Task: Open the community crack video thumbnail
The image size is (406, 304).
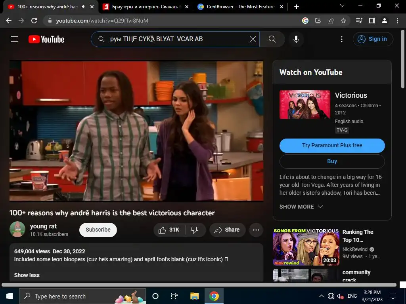Action: point(306,275)
